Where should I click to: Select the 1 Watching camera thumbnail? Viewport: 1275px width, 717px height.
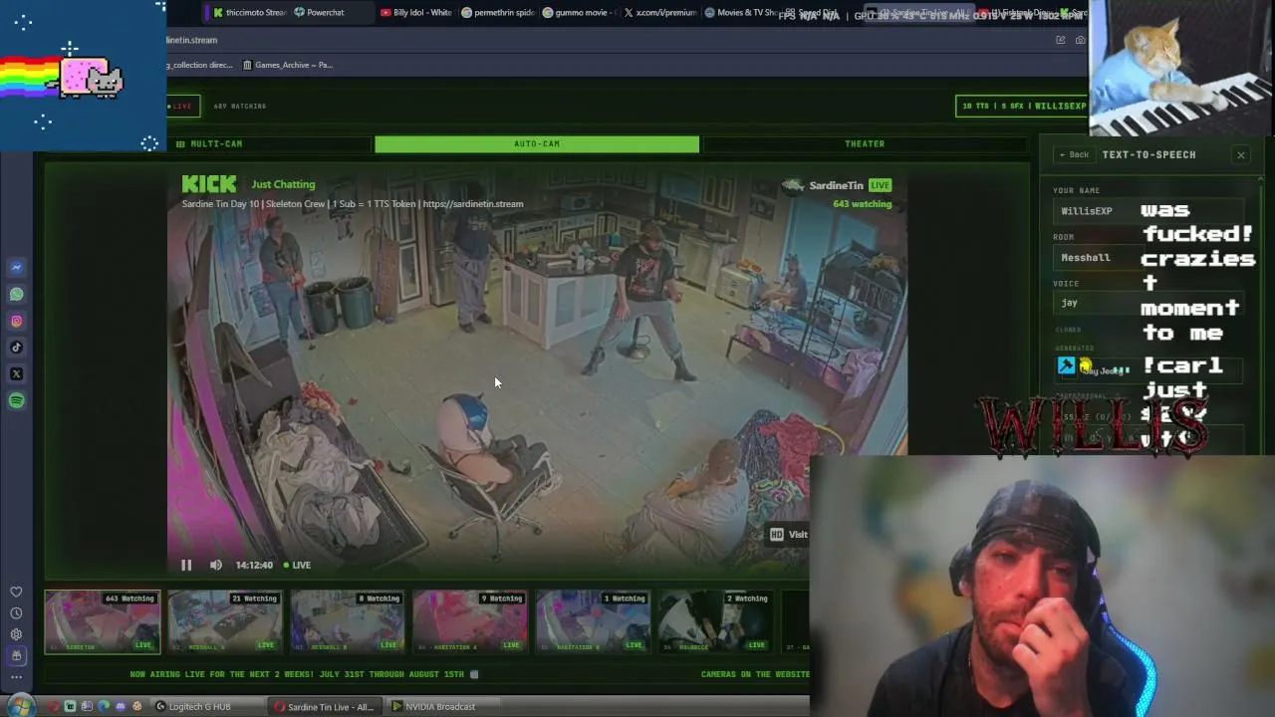[594, 621]
